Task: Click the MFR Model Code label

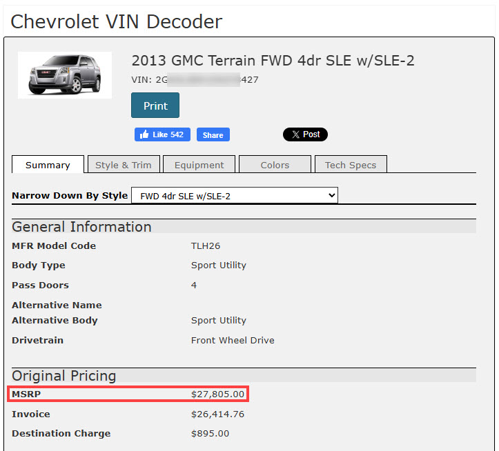Action: (x=54, y=246)
